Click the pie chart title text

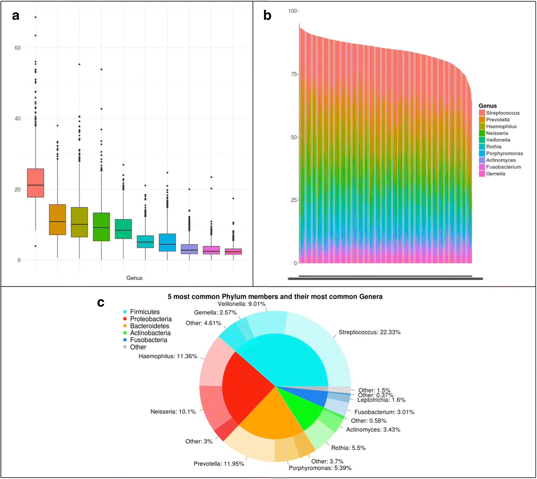point(275,297)
